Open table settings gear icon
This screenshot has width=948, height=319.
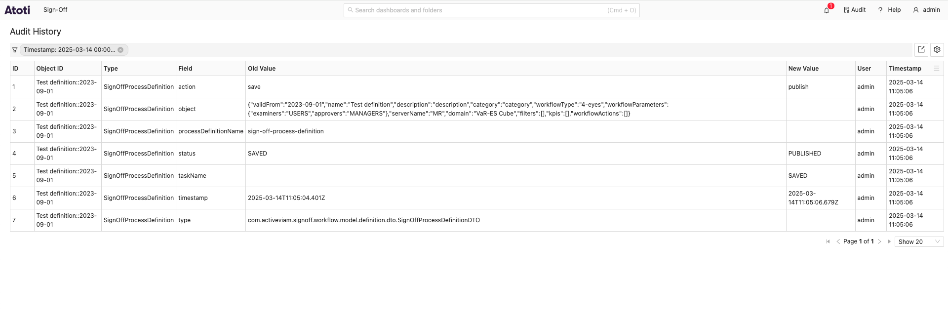click(x=937, y=49)
